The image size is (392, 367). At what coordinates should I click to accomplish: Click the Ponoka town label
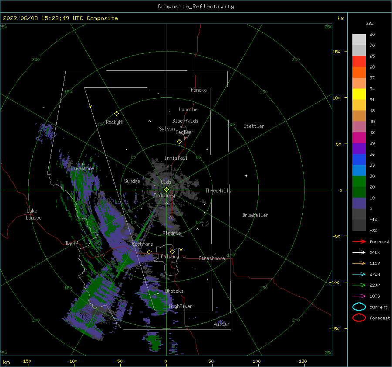(199, 90)
